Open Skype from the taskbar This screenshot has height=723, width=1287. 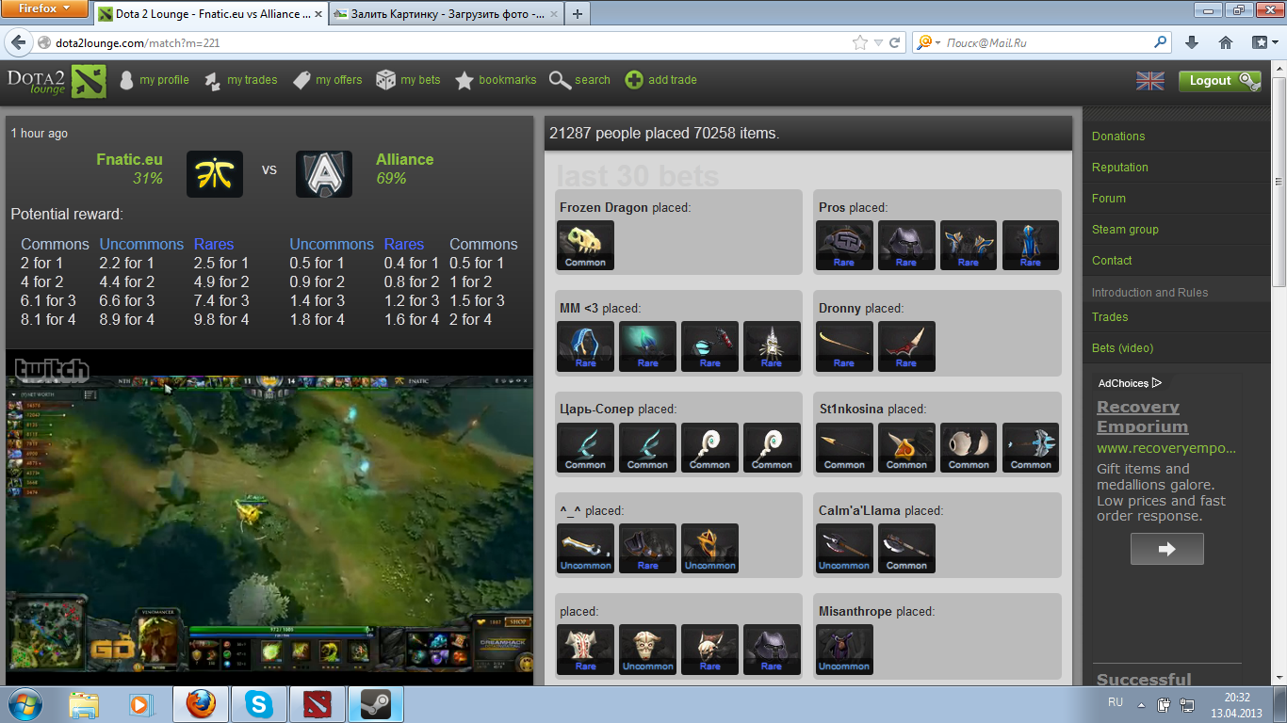pos(259,704)
